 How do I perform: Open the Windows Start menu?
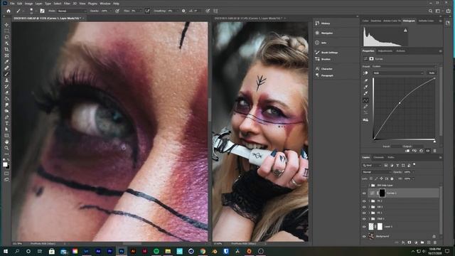coord(6,251)
